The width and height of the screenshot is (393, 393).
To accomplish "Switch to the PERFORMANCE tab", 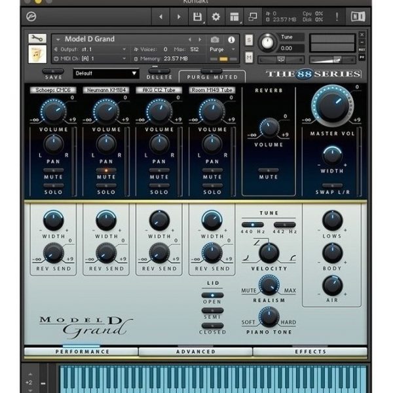I will pyautogui.click(x=82, y=352).
